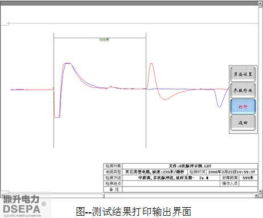Click the horizontal scrollbar left arrow
This screenshot has width=263, height=218.
click(2, 196)
